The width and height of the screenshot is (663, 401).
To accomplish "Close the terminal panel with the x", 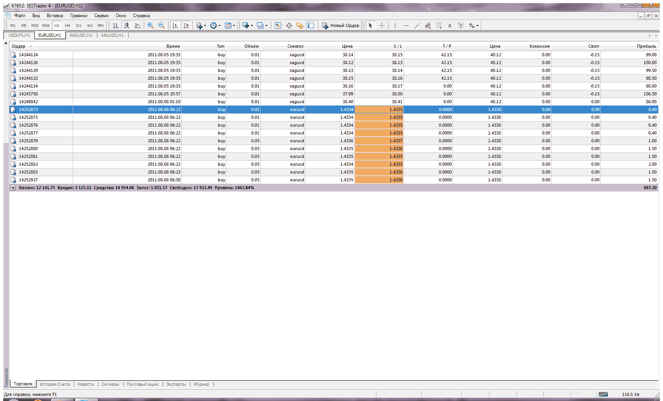I will coord(6,43).
